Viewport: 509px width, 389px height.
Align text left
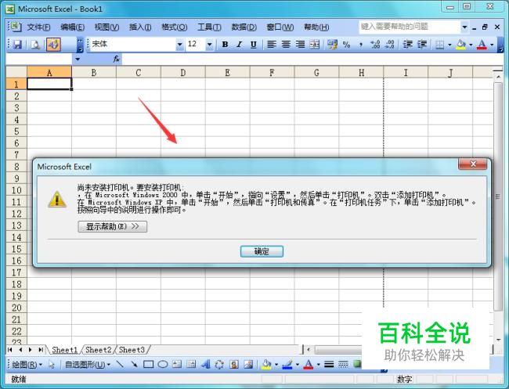click(272, 45)
